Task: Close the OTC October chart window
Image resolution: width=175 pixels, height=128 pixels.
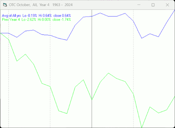Action: pos(167,5)
